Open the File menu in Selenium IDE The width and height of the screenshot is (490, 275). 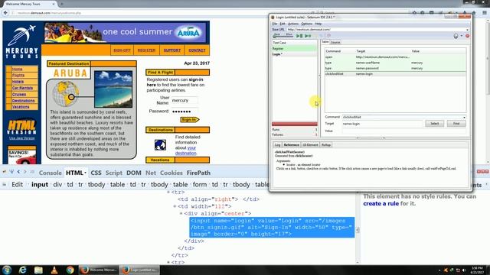[274, 24]
